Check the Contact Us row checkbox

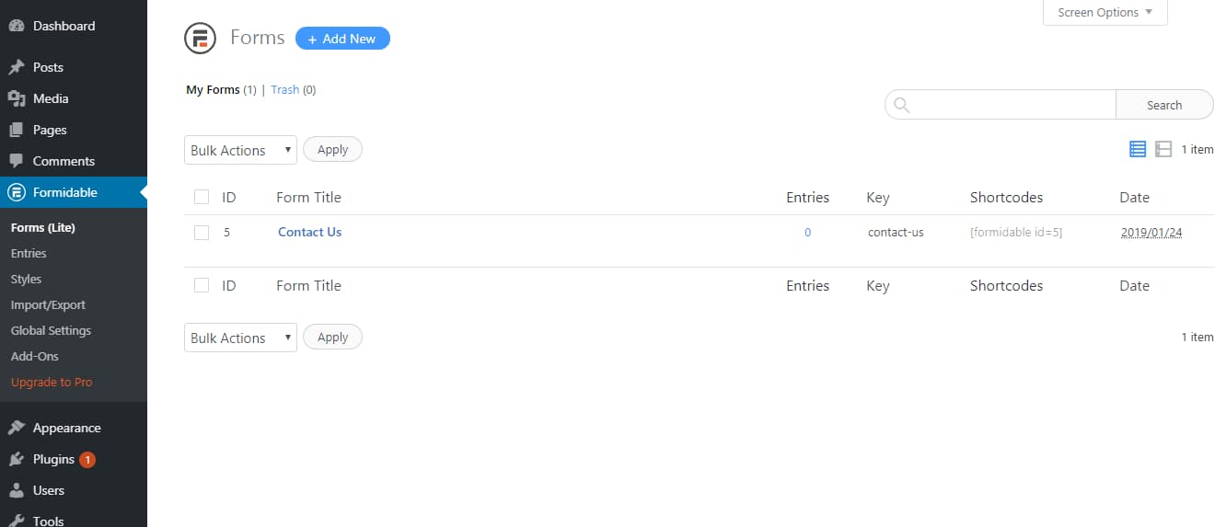202,233
